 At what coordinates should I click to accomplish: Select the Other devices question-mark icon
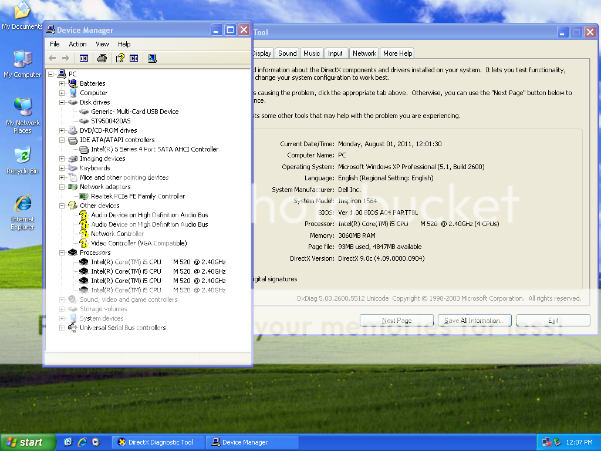(72, 206)
